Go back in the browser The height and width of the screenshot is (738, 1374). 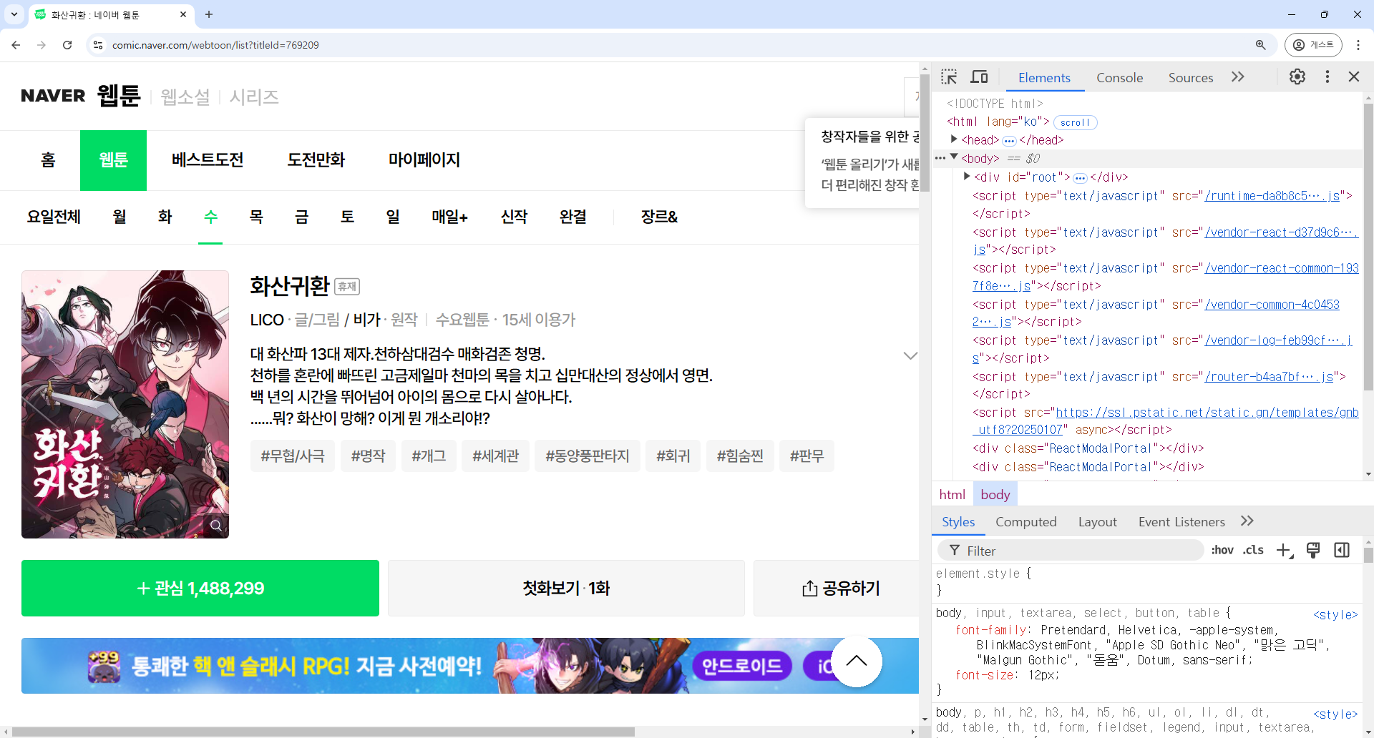(x=16, y=45)
